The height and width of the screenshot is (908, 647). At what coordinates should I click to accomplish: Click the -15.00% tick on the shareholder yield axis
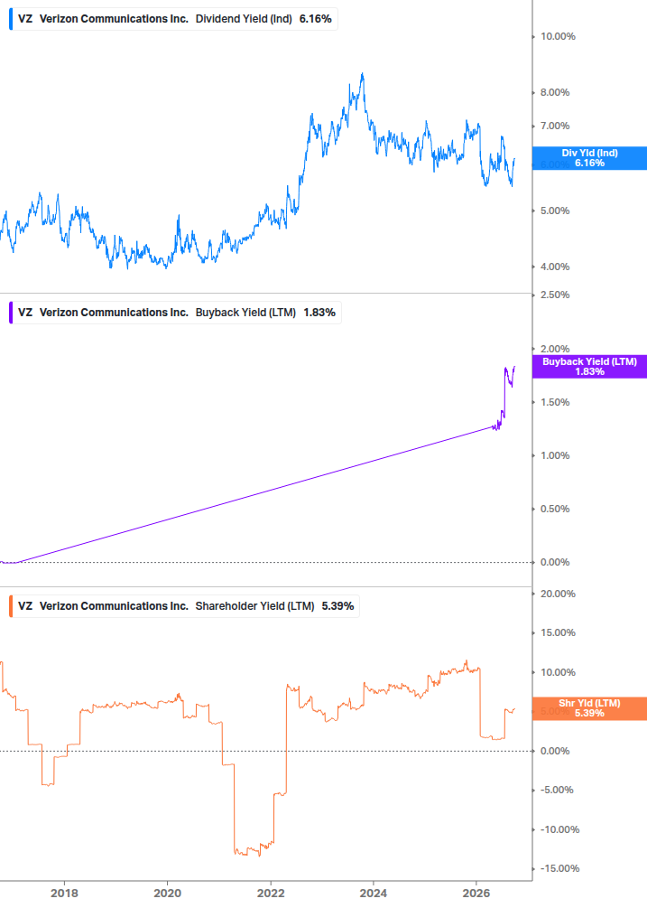click(x=559, y=868)
